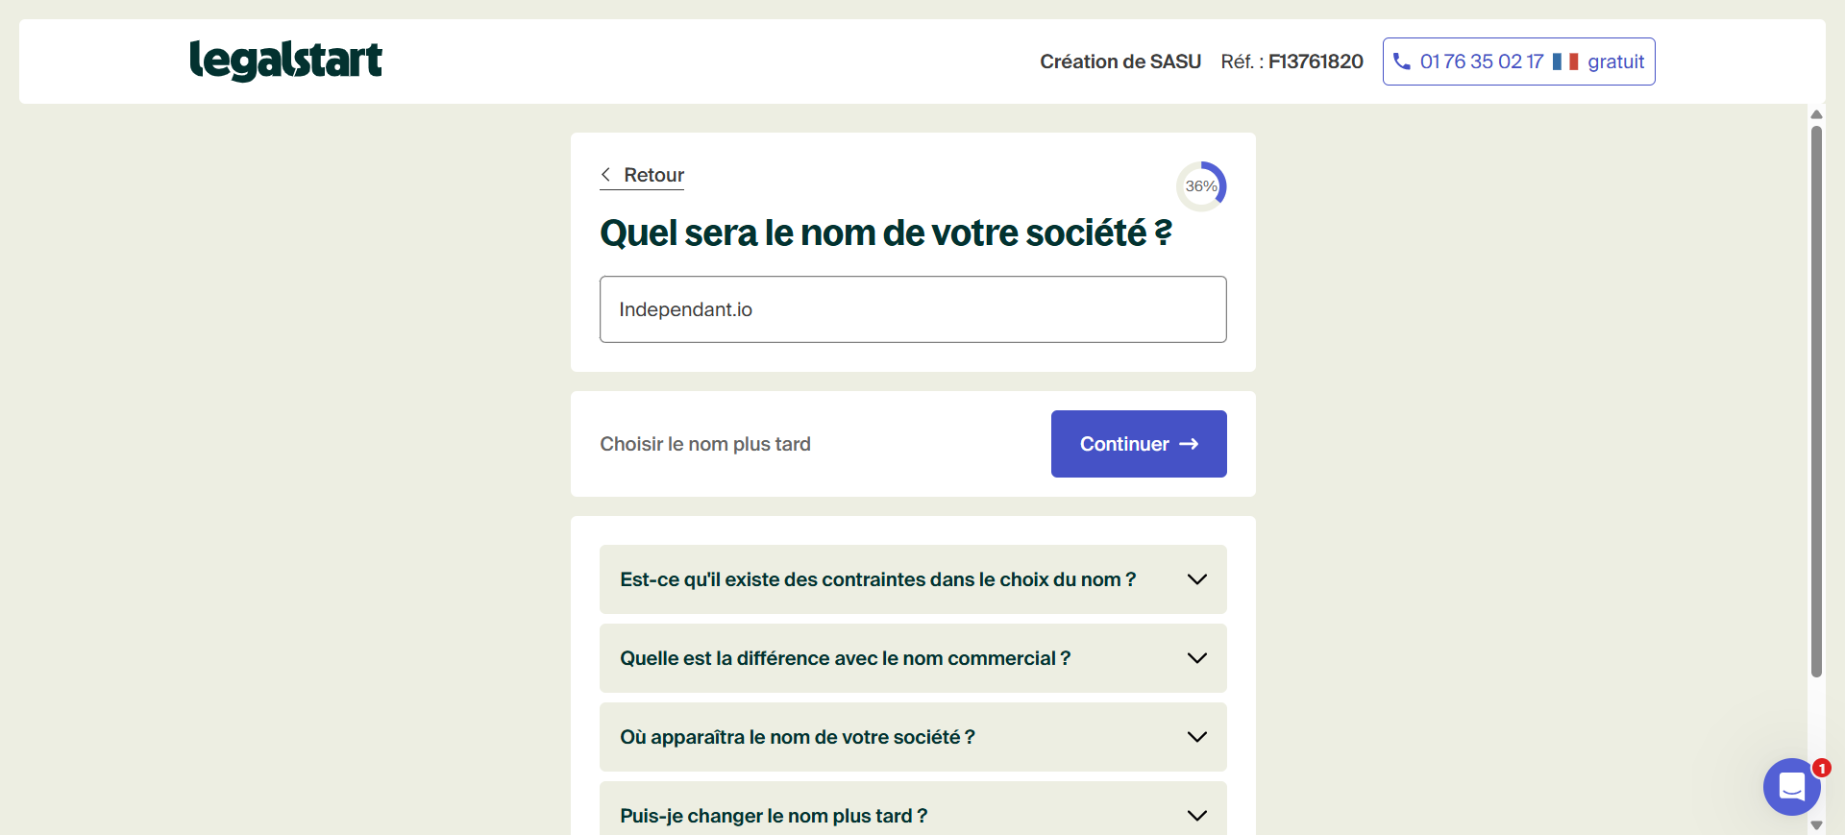Go back with the Retour link
This screenshot has width=1845, height=835.
coord(653,175)
